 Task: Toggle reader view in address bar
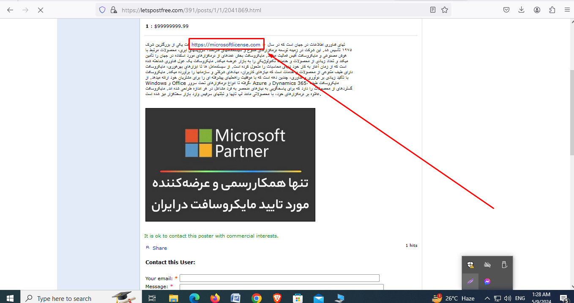tap(433, 10)
